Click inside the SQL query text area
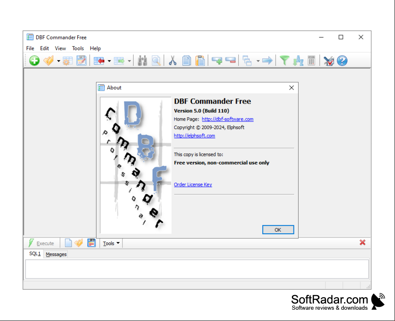 click(197, 269)
